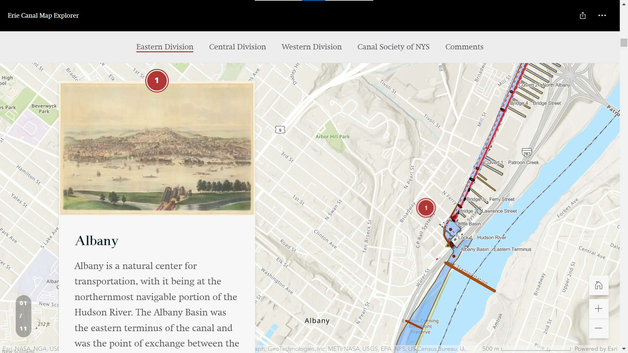
Task: Open the Comments section
Action: coord(464,47)
